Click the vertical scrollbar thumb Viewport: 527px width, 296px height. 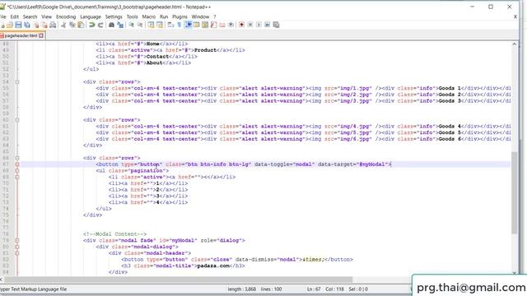514,192
